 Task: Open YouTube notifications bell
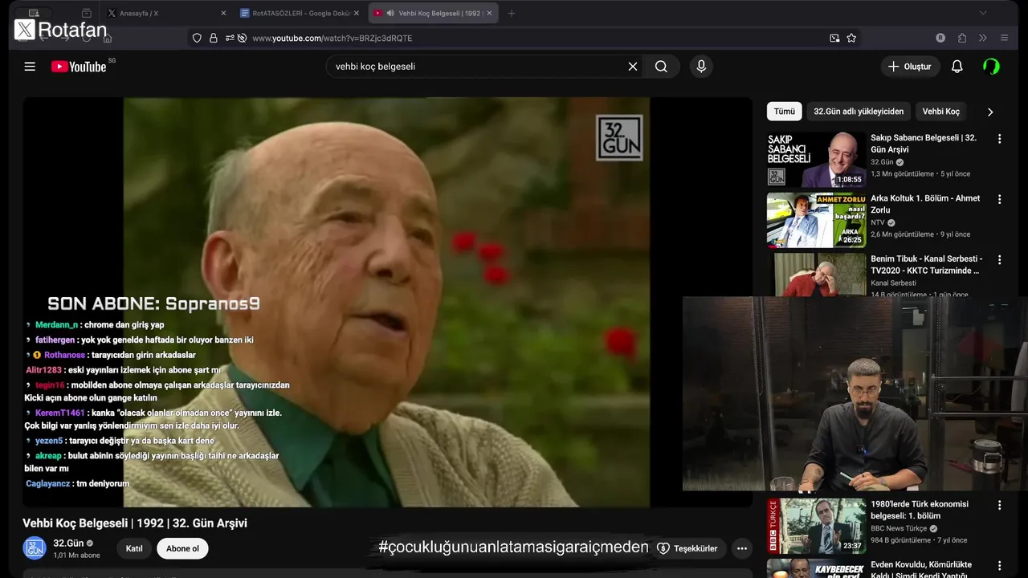coord(957,67)
